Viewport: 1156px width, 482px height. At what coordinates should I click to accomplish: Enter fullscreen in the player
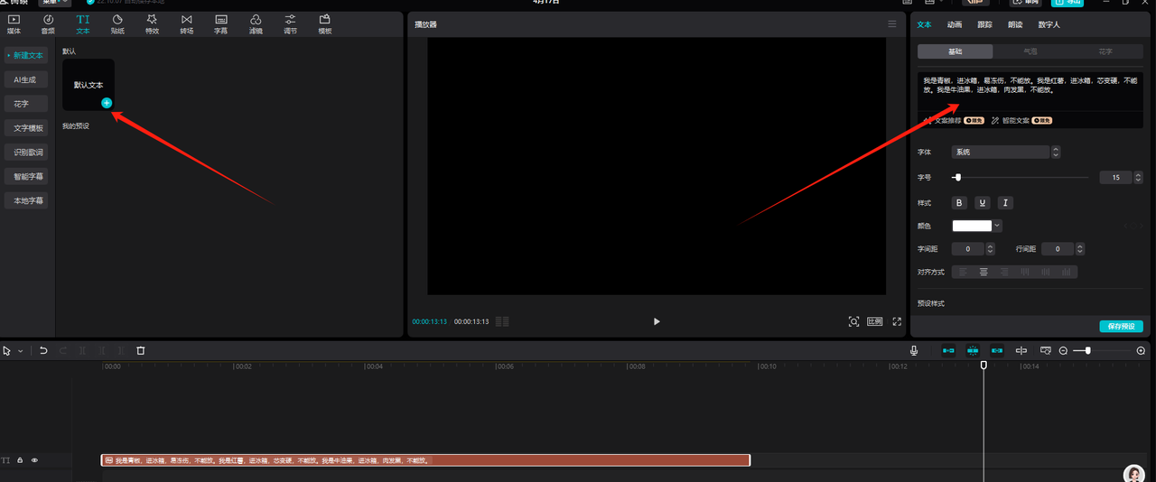click(x=897, y=321)
